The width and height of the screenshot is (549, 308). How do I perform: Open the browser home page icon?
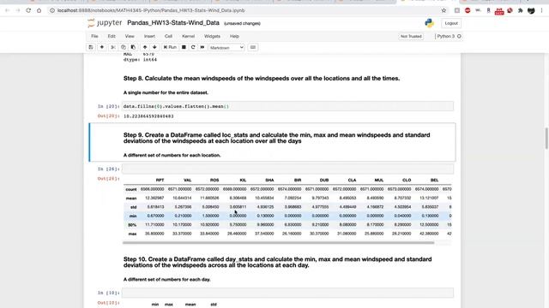pos(39,10)
